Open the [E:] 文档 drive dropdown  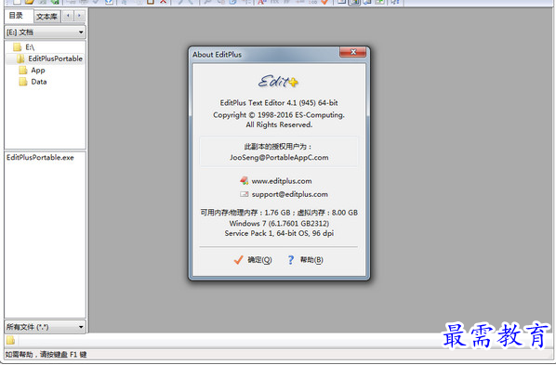pos(45,33)
